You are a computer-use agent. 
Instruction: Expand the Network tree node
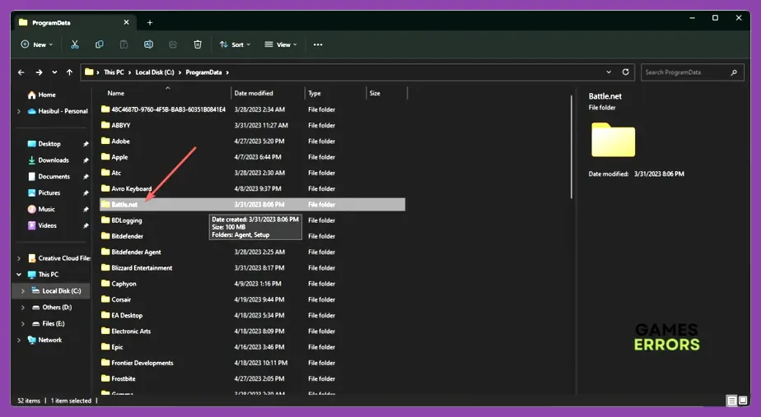click(19, 340)
